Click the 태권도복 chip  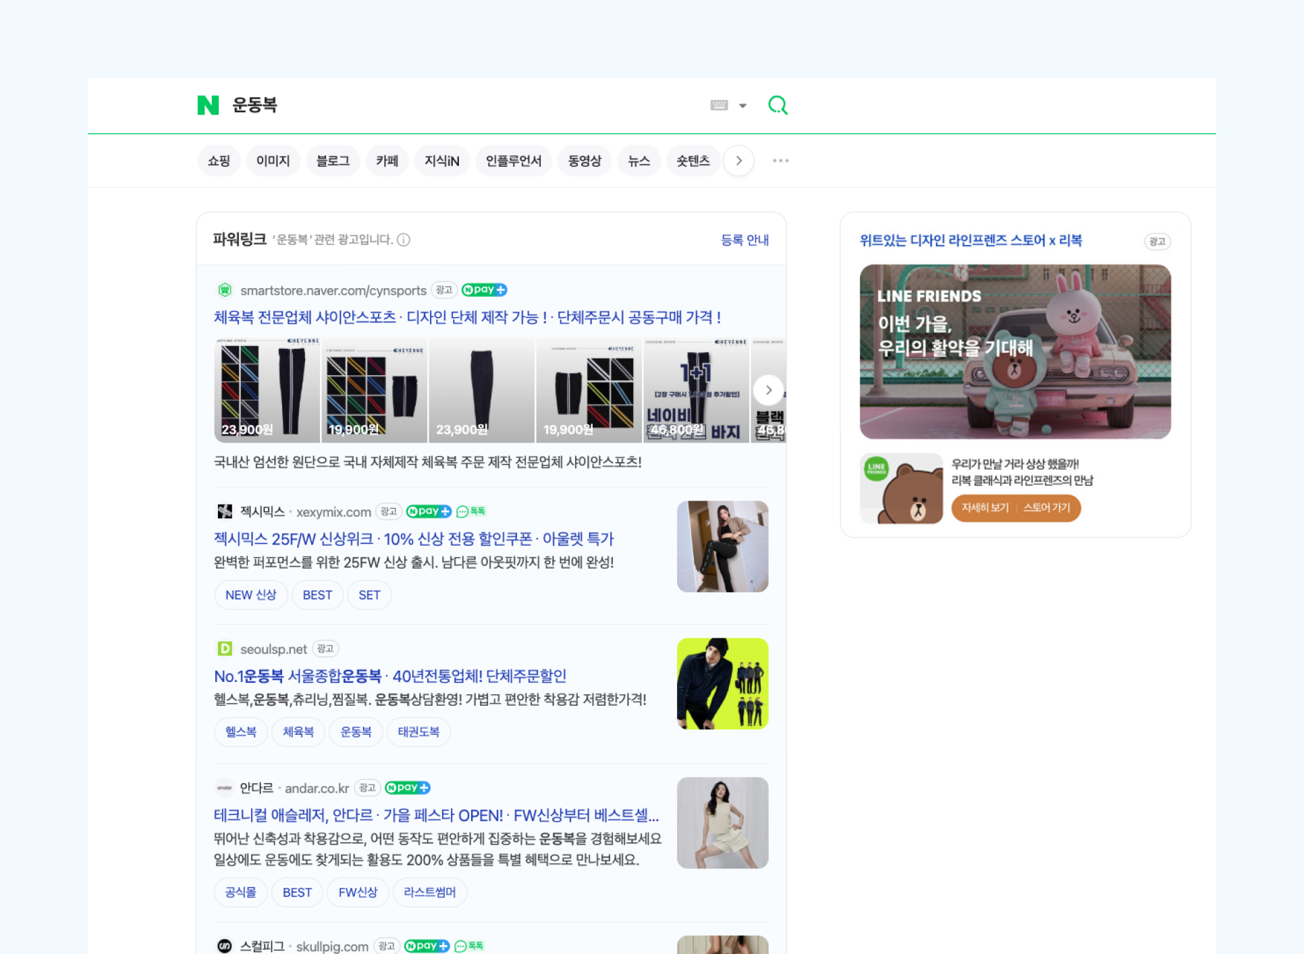418,732
